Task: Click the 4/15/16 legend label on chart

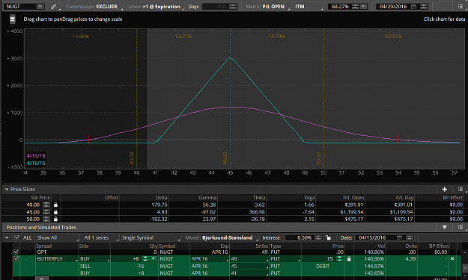Action: 36,155
